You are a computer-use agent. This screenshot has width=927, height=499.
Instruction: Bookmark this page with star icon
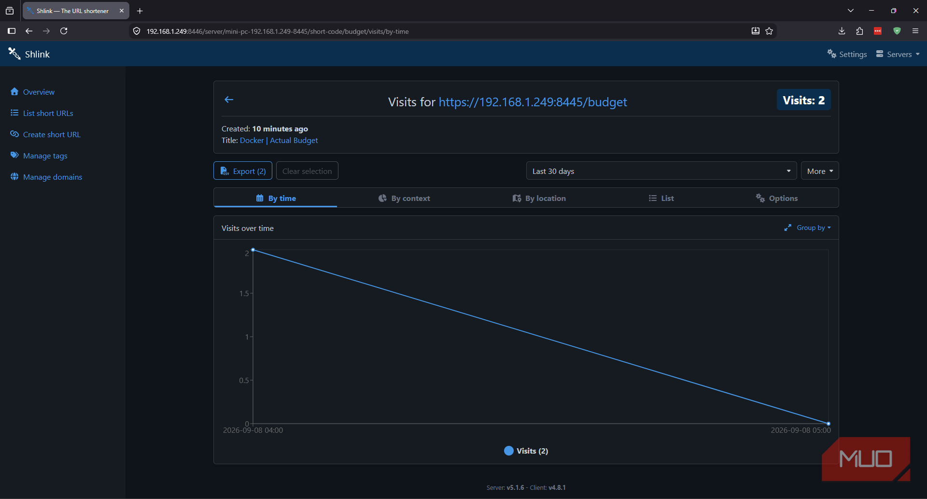click(769, 31)
